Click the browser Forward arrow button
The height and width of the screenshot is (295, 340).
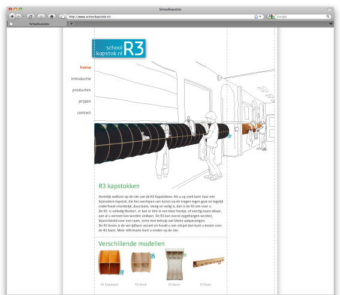(x=19, y=16)
